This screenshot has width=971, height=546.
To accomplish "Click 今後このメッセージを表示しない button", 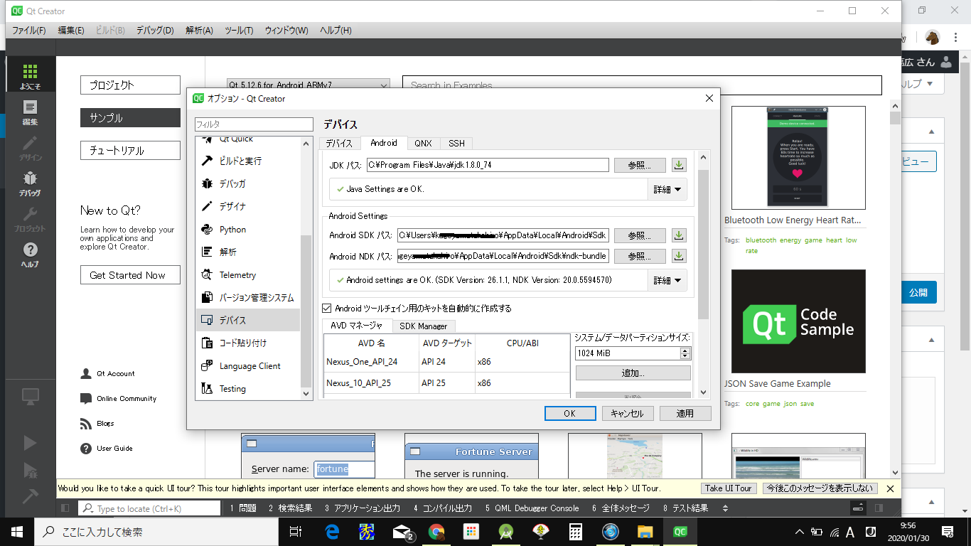I will (820, 488).
